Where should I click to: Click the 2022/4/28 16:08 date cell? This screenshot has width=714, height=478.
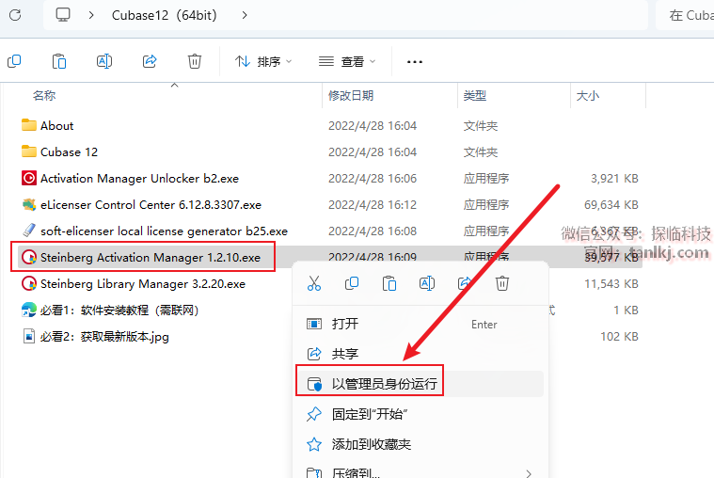click(x=373, y=231)
